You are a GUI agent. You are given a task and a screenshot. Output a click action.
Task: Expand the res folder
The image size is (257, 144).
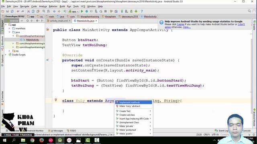point(10,51)
